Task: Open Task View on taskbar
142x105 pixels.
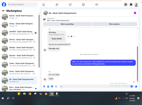Action: pyautogui.click(x=13, y=98)
